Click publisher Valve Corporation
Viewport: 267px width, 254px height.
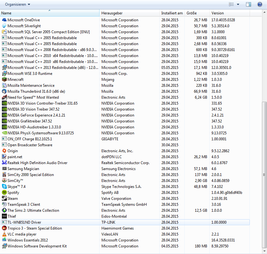116,199
